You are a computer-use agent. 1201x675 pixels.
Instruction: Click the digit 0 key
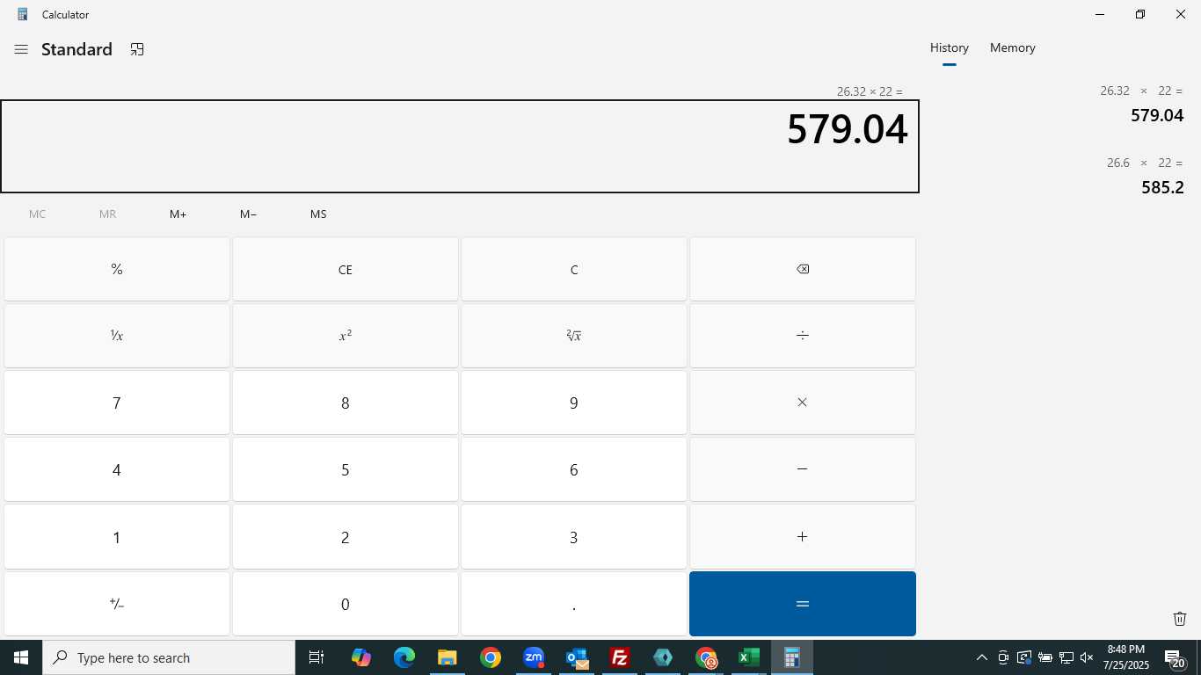pyautogui.click(x=346, y=604)
